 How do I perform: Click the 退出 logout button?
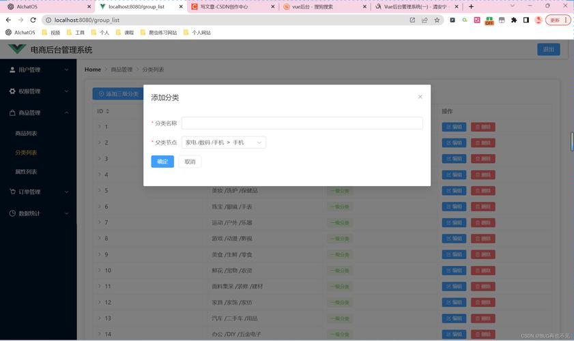click(x=548, y=49)
